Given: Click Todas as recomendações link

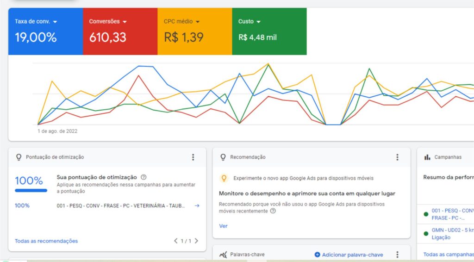Looking at the screenshot, I should click(46, 241).
